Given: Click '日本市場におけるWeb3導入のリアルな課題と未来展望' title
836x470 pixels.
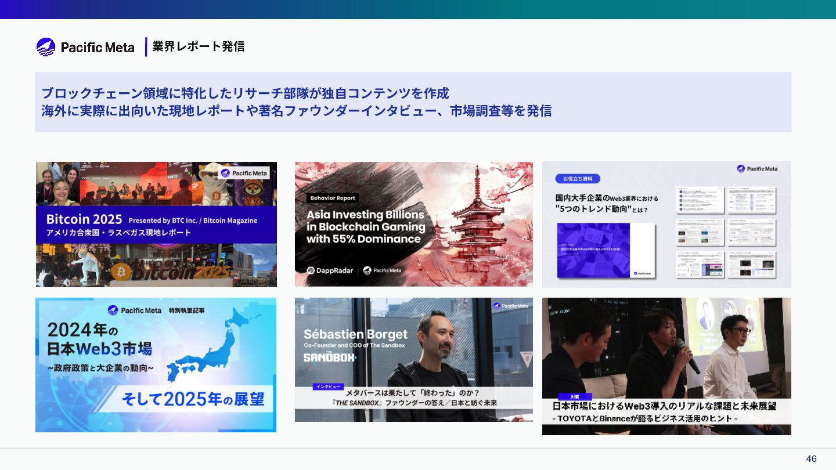Looking at the screenshot, I should (664, 406).
